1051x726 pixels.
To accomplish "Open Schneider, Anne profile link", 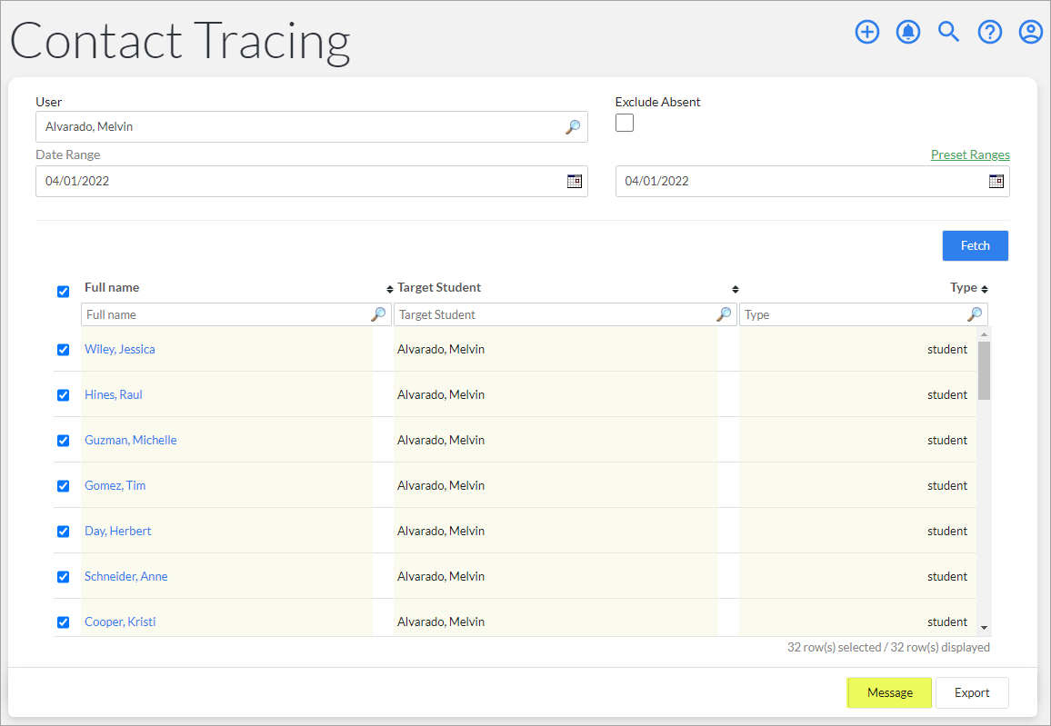I will [x=126, y=576].
